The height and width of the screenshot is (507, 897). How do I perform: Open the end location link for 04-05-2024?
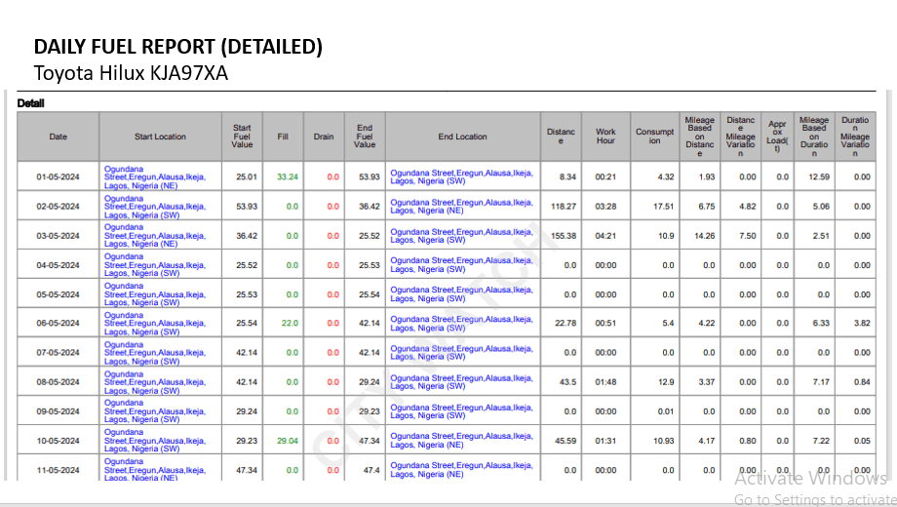pos(461,264)
